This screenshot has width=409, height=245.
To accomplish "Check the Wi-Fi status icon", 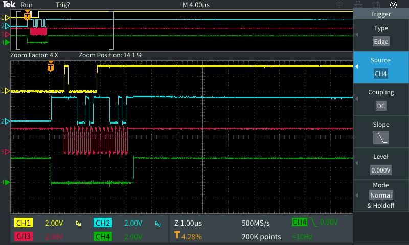I will 339,5.
